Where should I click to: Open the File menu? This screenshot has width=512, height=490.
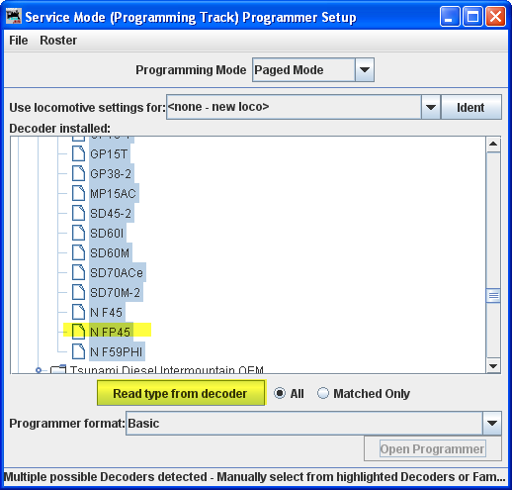coord(19,41)
